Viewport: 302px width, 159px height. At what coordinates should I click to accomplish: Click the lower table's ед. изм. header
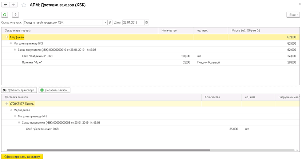point(258,97)
